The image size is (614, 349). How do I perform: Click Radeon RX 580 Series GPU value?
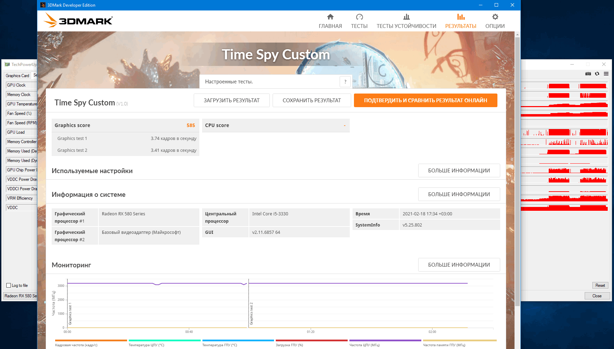124,214
